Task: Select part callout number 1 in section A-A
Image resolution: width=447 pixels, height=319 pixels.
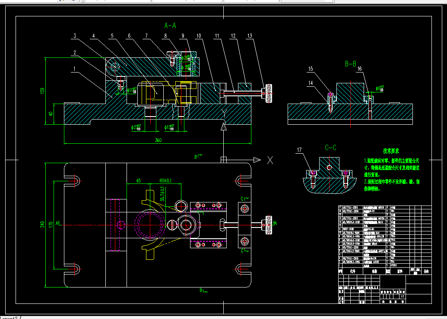Action: tap(74, 69)
